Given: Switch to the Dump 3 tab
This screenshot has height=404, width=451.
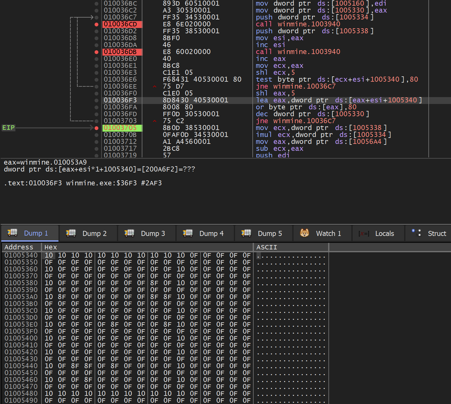Looking at the screenshot, I should point(147,233).
